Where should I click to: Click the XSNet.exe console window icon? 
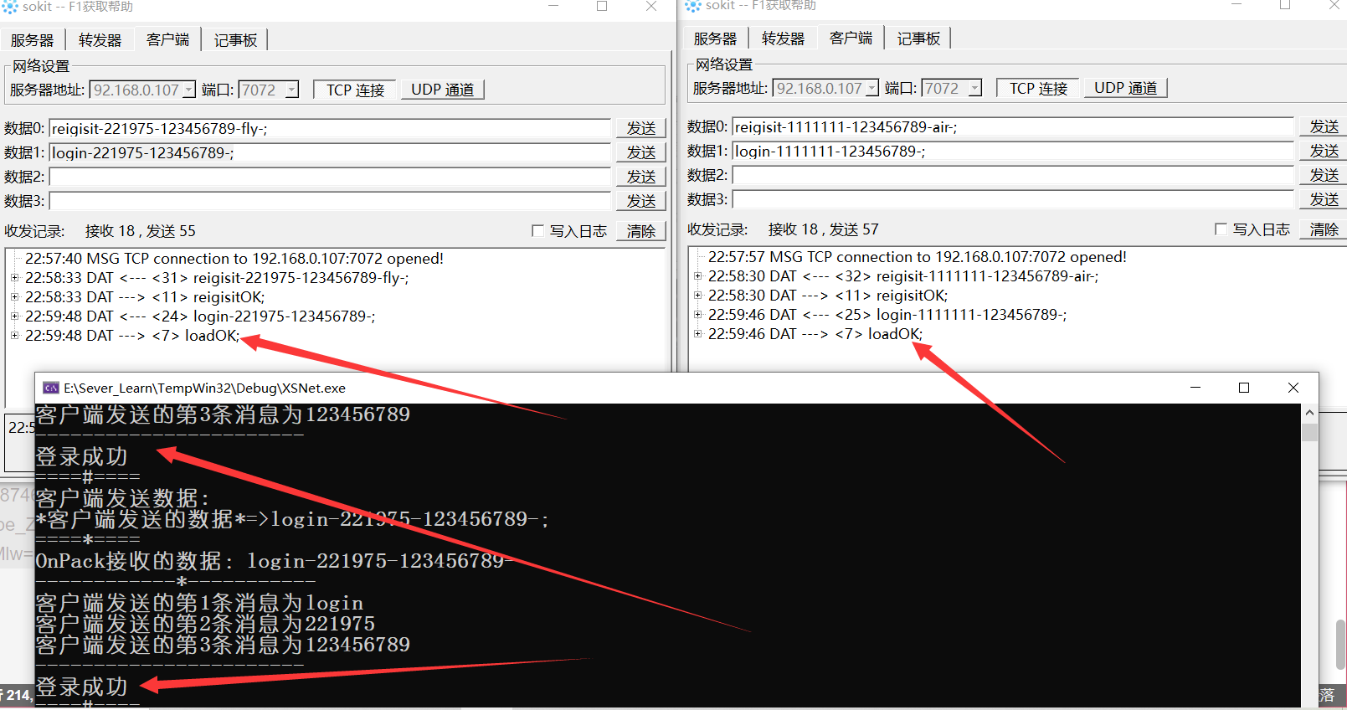[x=51, y=388]
